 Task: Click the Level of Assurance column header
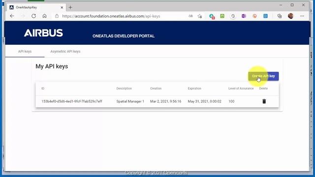tap(241, 88)
